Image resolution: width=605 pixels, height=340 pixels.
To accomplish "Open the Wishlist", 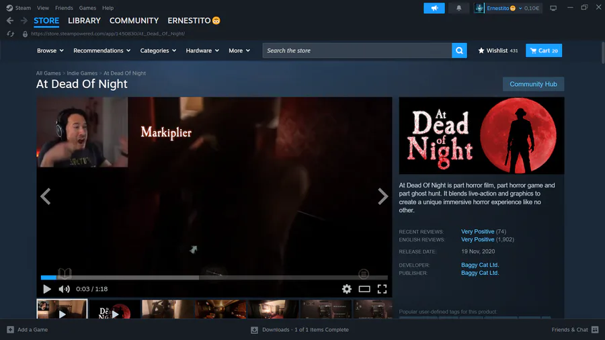I will (497, 50).
